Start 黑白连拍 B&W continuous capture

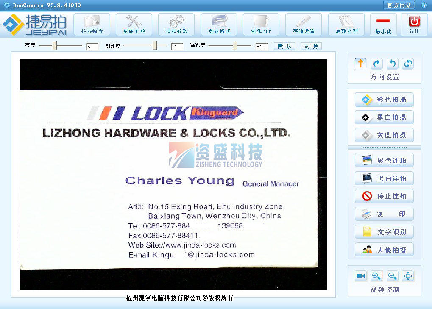click(x=385, y=178)
